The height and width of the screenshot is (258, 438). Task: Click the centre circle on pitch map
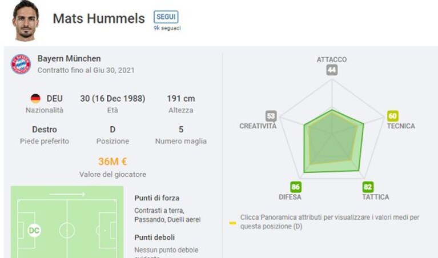[67, 231]
